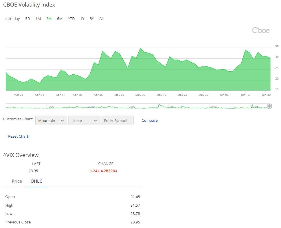Click the Customize Chart label
281x228 pixels.
point(18,119)
